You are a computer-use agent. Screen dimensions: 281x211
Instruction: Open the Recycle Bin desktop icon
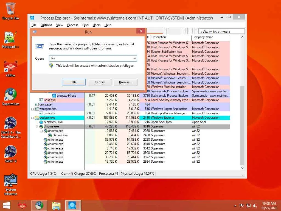tap(11, 11)
